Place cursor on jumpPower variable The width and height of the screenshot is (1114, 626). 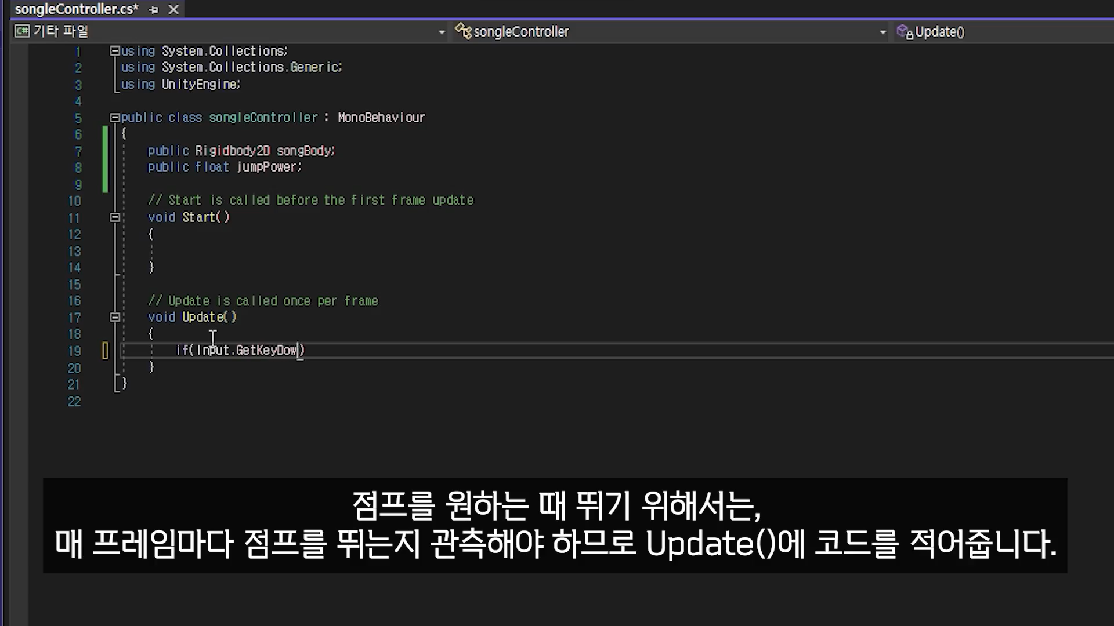[x=268, y=168]
